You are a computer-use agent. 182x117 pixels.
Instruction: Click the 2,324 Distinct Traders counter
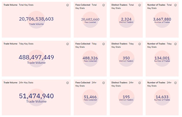(x=126, y=19)
